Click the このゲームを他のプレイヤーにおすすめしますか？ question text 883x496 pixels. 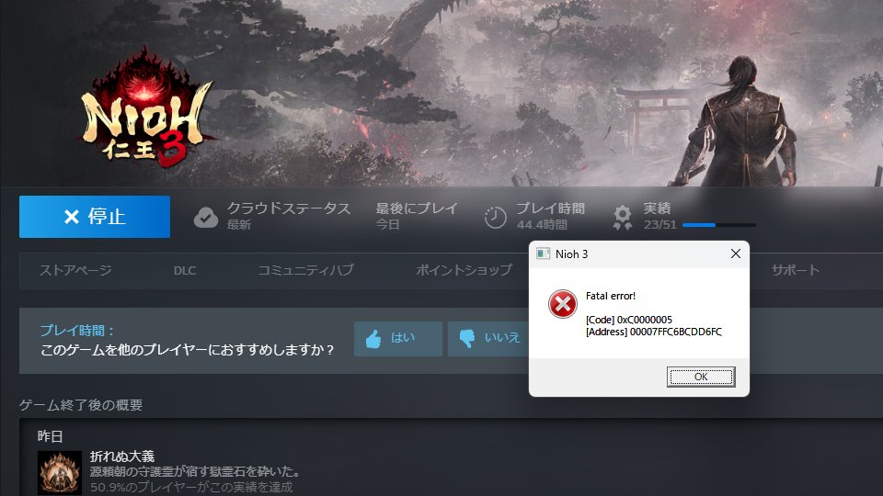point(188,350)
